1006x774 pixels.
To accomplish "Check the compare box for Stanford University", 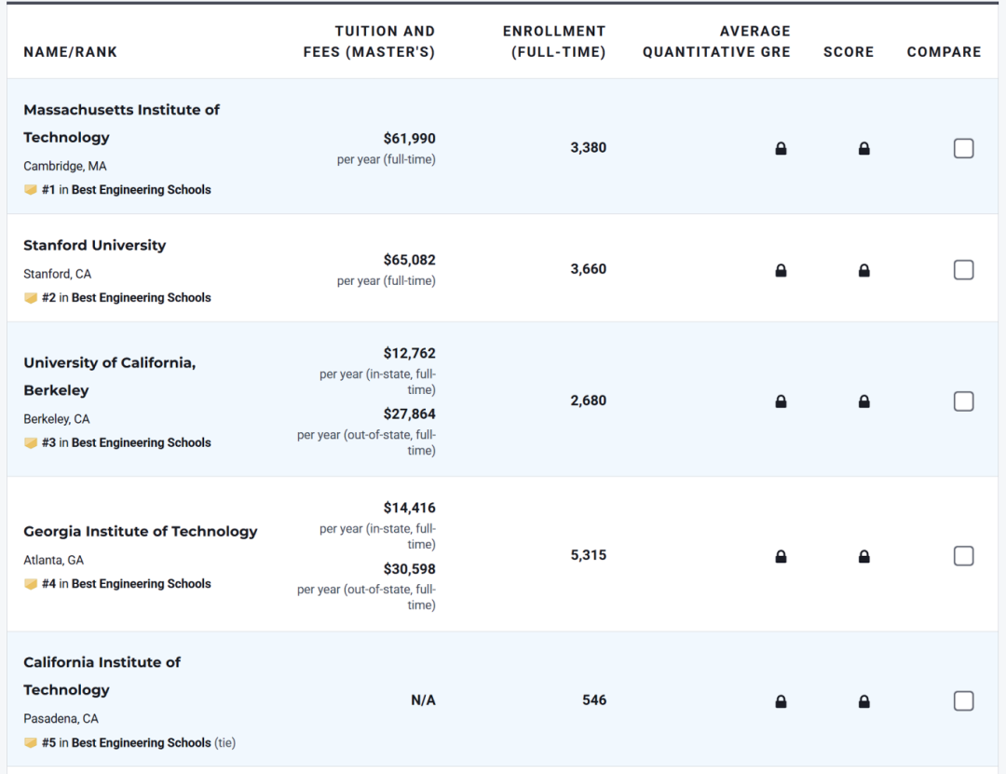I will pyautogui.click(x=964, y=269).
